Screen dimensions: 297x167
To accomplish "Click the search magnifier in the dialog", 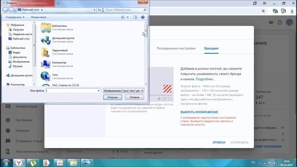I will [x=145, y=10].
